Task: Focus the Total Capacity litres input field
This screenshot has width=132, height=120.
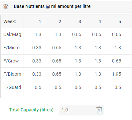Action: pos(81,110)
